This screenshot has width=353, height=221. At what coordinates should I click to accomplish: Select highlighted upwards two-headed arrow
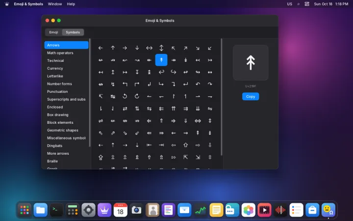(x=161, y=60)
